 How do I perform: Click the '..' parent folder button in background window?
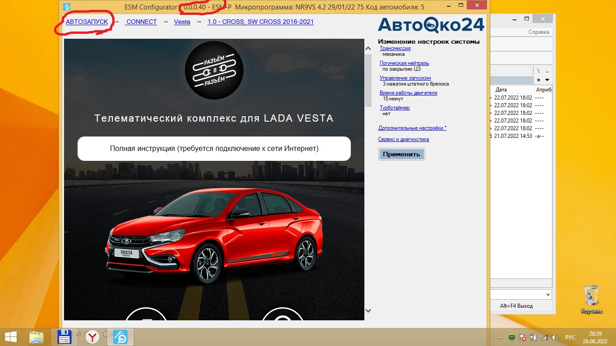coord(547,71)
